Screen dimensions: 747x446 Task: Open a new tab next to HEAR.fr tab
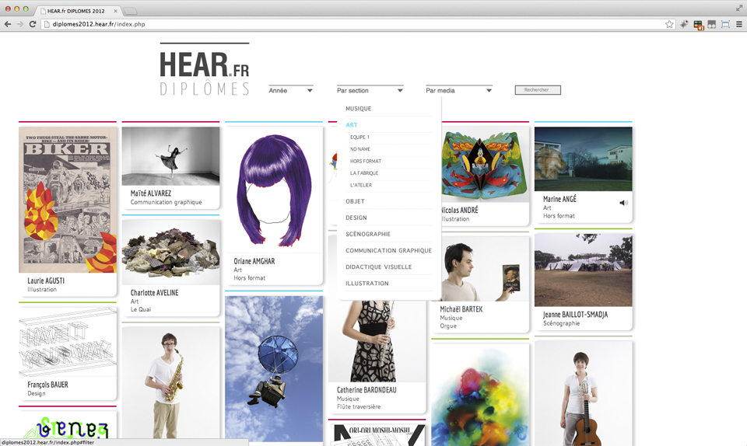pos(130,11)
